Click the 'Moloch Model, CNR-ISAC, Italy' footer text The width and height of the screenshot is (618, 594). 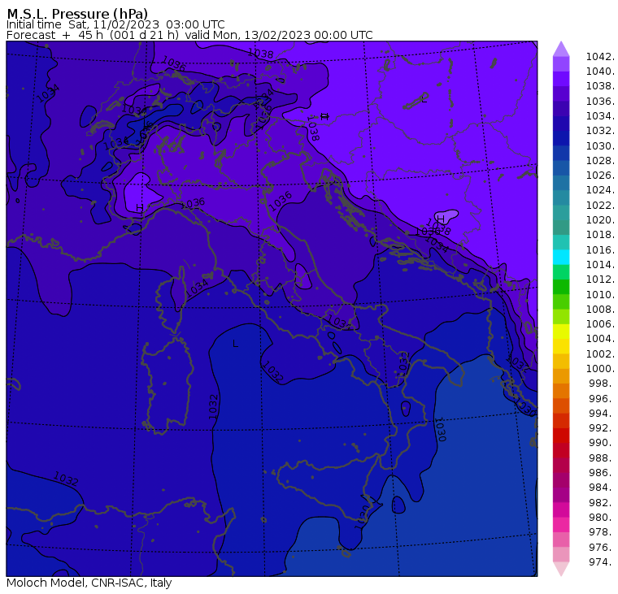(89, 583)
